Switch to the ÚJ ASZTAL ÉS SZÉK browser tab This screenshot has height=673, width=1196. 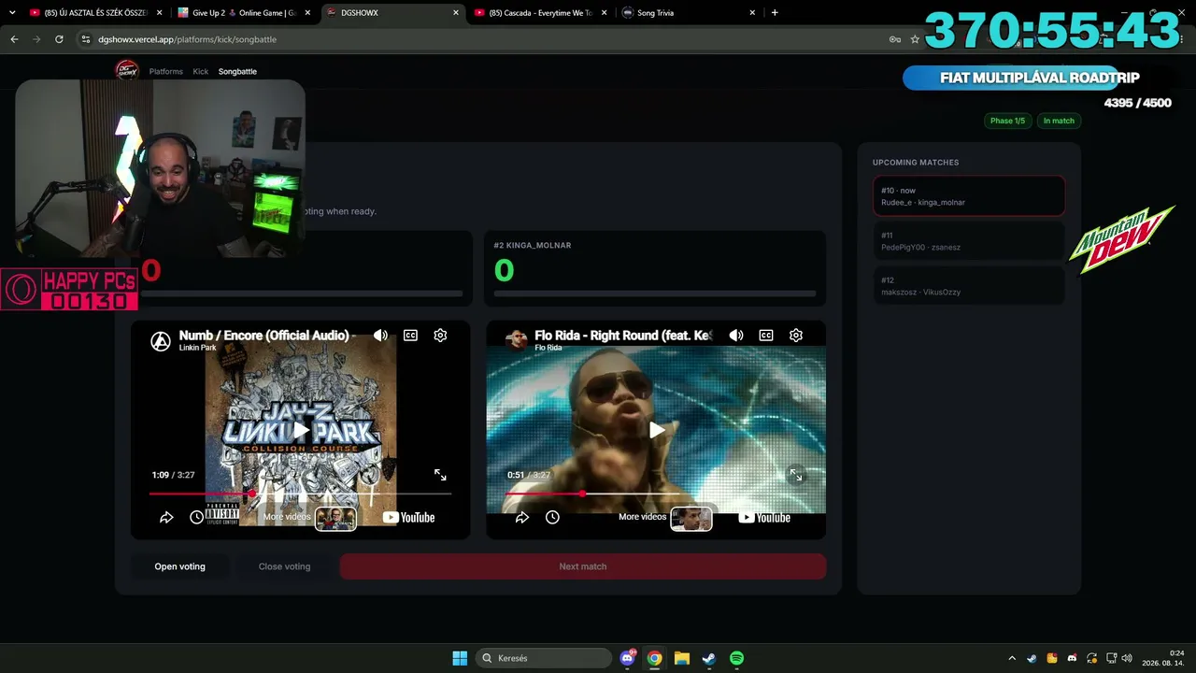pos(93,13)
